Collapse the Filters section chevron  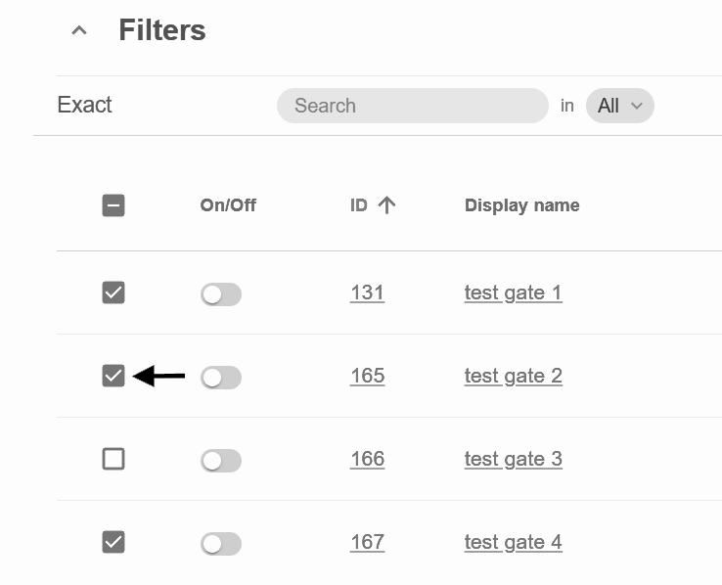pos(80,30)
